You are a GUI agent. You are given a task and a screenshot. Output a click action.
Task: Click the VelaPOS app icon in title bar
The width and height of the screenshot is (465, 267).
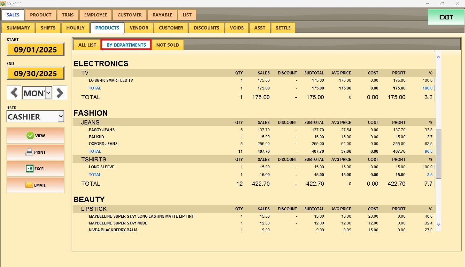tap(3, 4)
